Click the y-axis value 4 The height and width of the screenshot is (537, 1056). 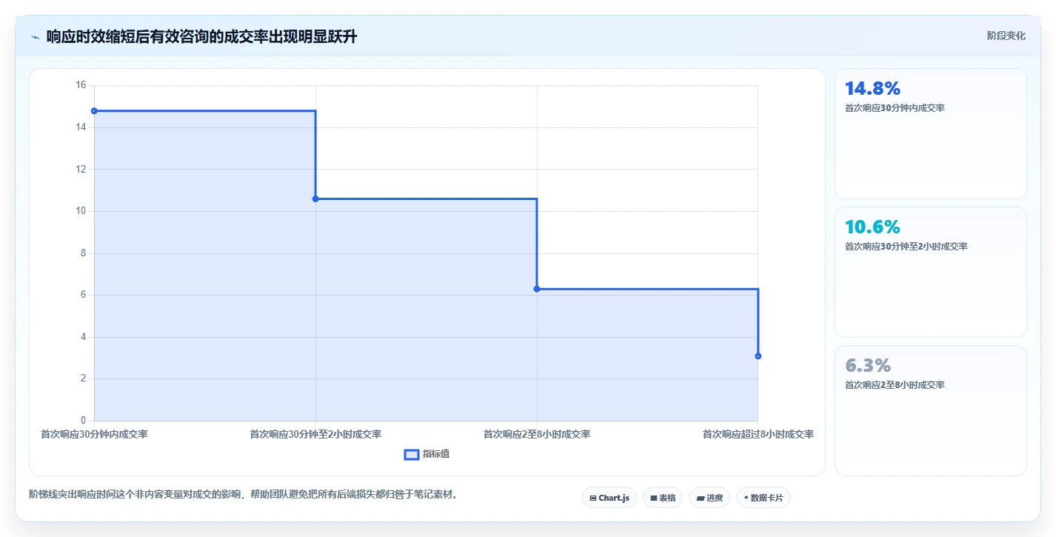tap(83, 337)
